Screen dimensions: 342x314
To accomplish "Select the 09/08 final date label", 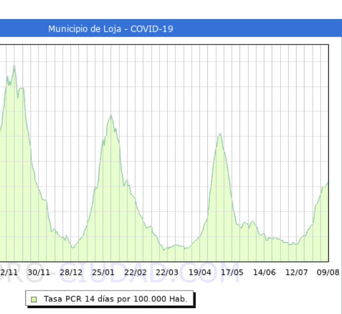I will [328, 272].
